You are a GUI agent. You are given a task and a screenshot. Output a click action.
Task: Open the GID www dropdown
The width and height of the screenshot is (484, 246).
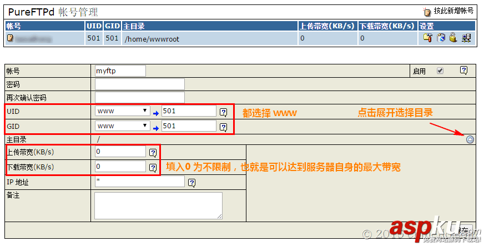123,125
